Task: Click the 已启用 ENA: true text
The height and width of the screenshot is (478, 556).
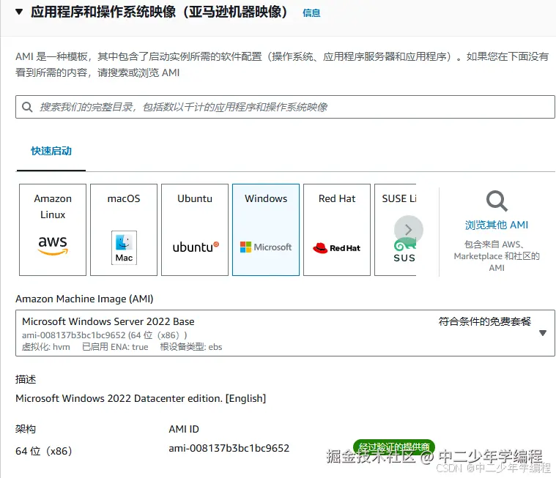Action: point(115,347)
